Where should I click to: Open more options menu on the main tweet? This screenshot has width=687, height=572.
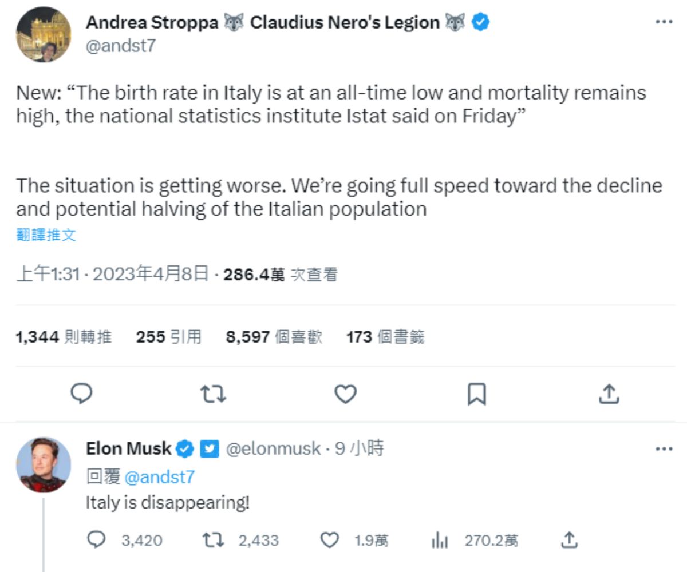[x=664, y=22]
